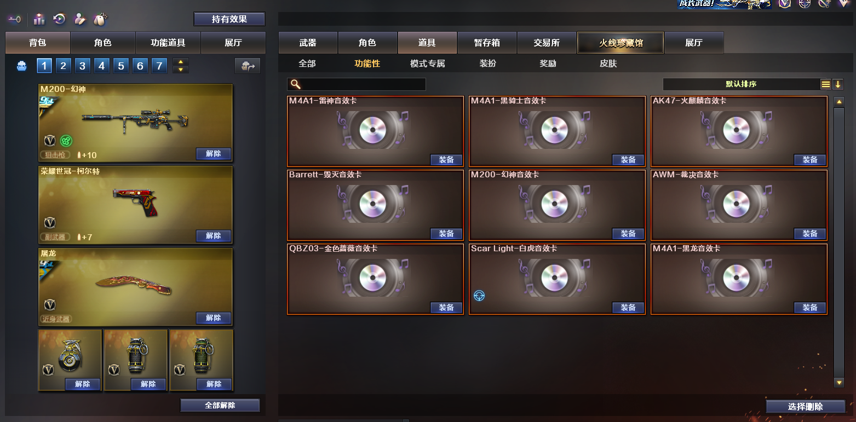Click the item list scrollbar down arrow
The image size is (856, 422).
click(x=839, y=383)
